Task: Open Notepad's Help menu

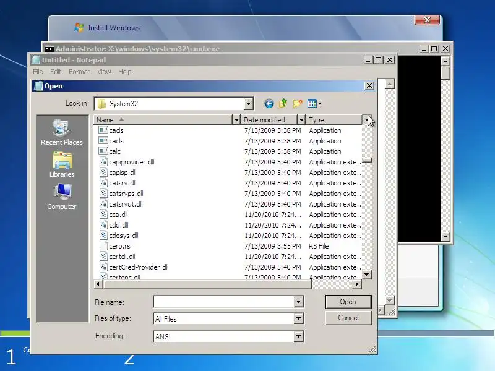Action: [125, 72]
